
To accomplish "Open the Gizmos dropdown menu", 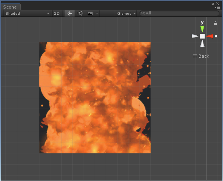I will click(126, 14).
